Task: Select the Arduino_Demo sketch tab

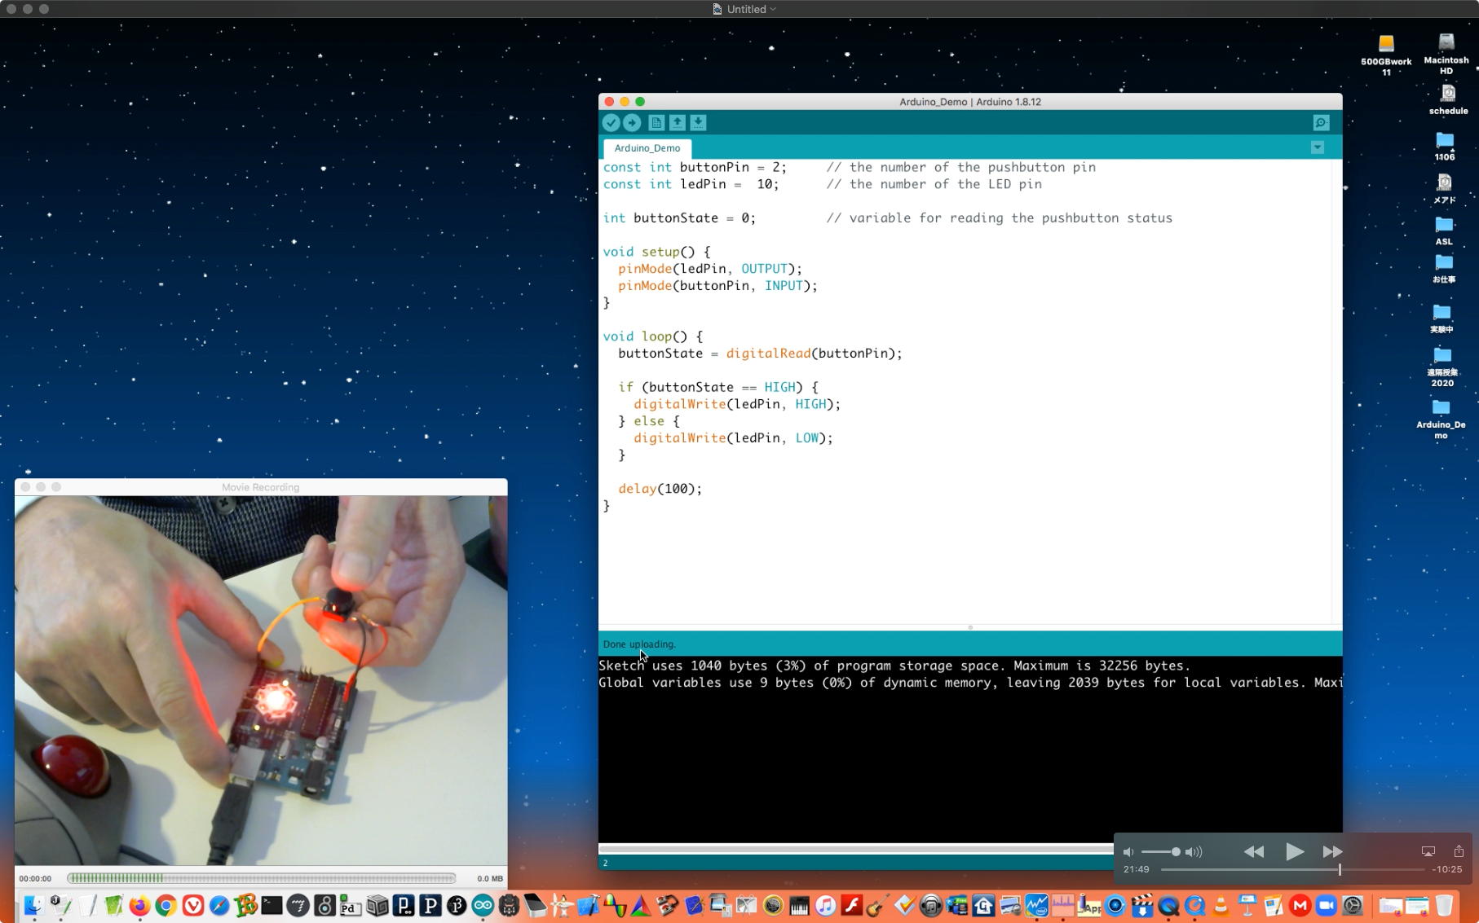Action: [x=647, y=148]
